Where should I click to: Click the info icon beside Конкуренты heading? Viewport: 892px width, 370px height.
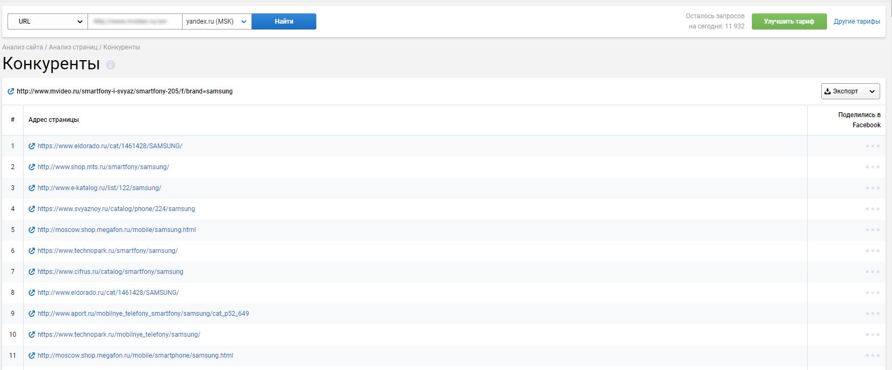click(111, 65)
